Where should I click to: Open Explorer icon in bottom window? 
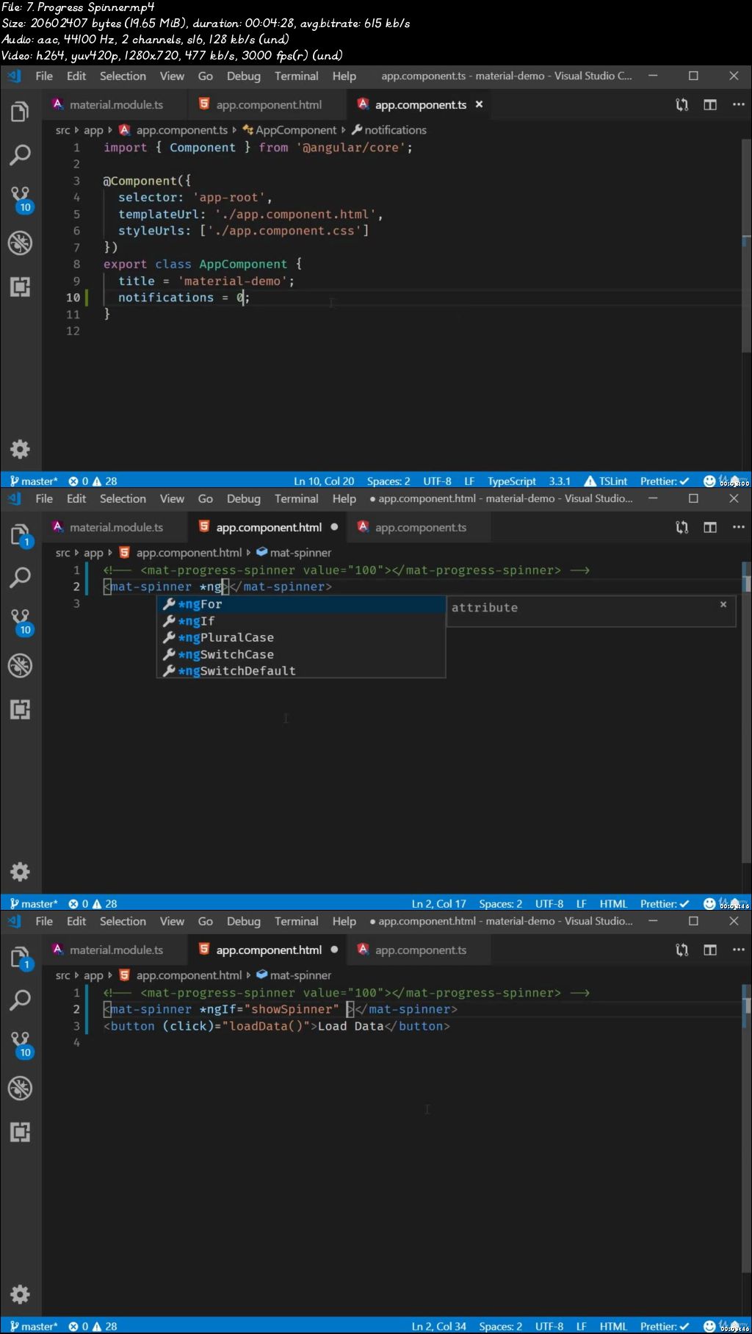coord(20,958)
